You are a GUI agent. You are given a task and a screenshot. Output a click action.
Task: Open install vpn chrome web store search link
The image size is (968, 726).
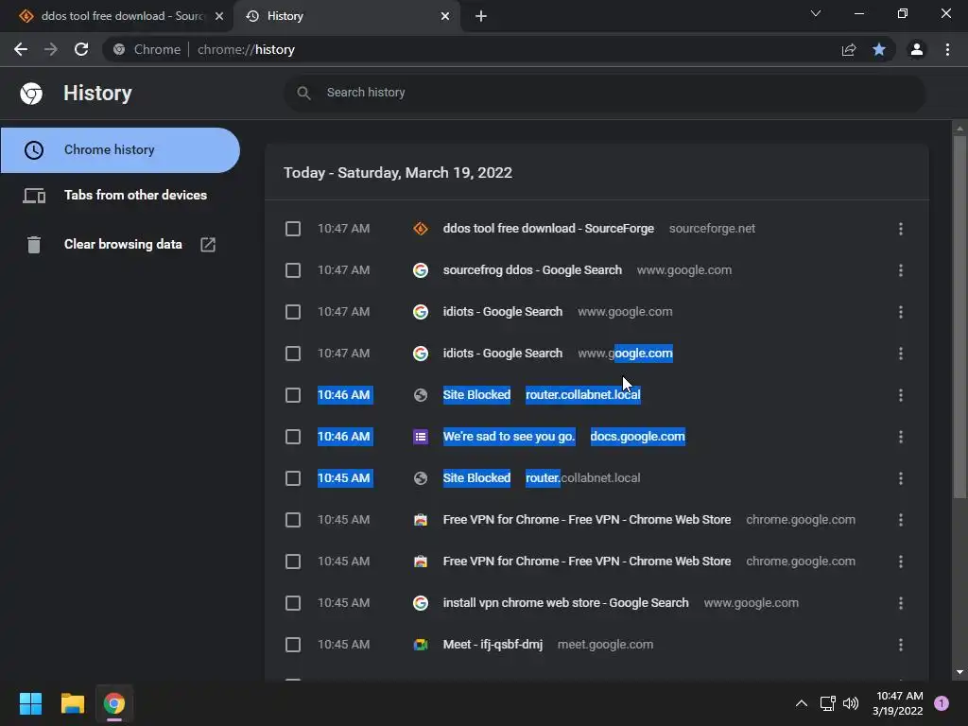coord(565,603)
